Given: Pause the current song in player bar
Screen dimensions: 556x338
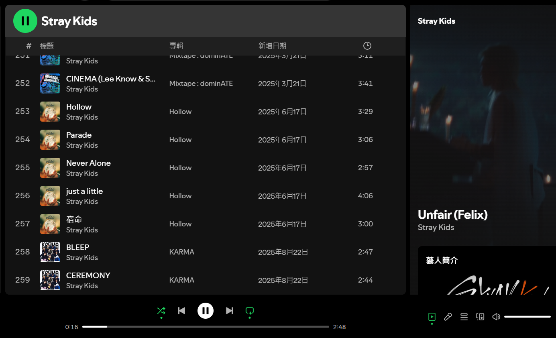Looking at the screenshot, I should coord(205,311).
